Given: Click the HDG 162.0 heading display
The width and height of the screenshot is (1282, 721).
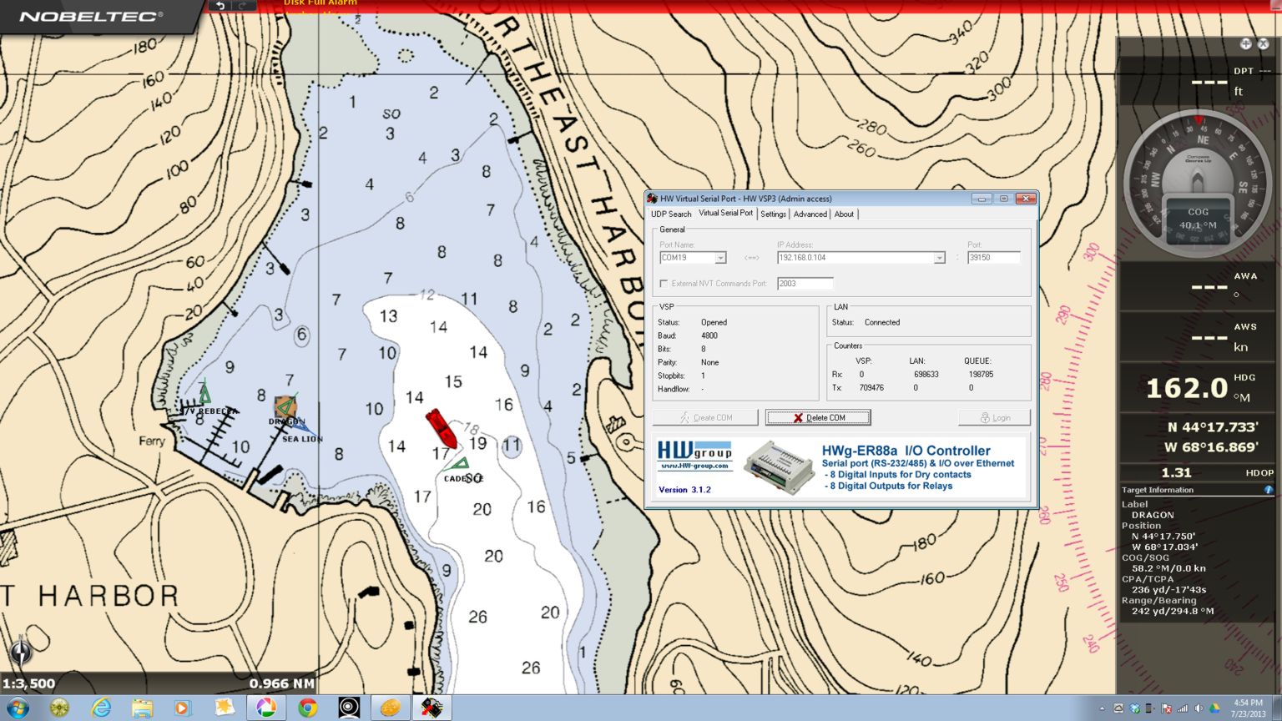Looking at the screenshot, I should point(1199,387).
